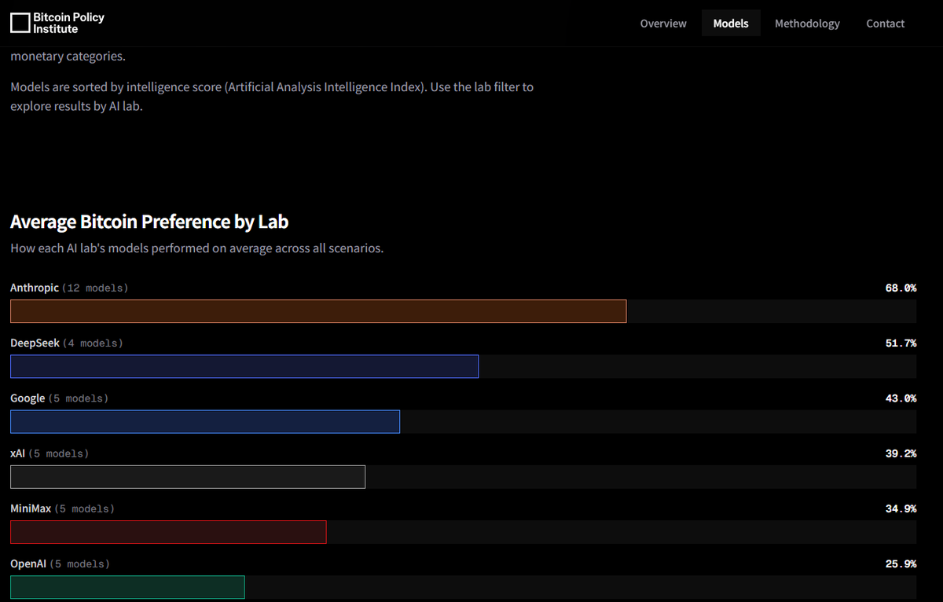943x602 pixels.
Task: Click the DeepSeek blue preference bar
Action: [244, 366]
